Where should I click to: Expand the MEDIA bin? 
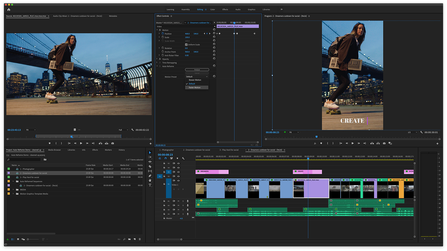[13, 190]
